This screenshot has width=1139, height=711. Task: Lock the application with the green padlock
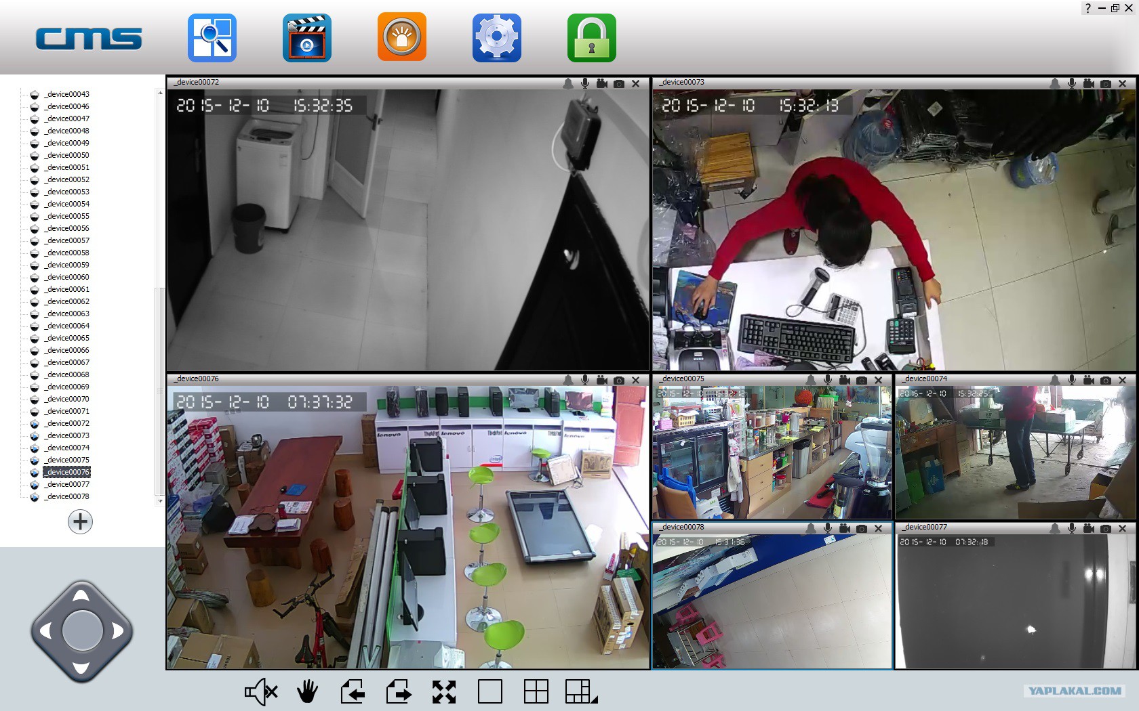(592, 38)
